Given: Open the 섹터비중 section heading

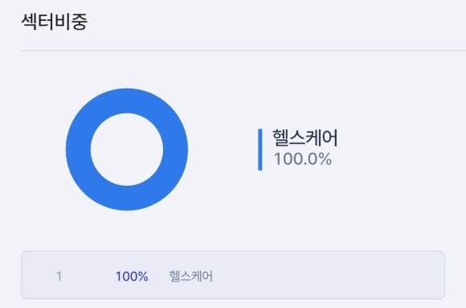Looking at the screenshot, I should [x=55, y=22].
